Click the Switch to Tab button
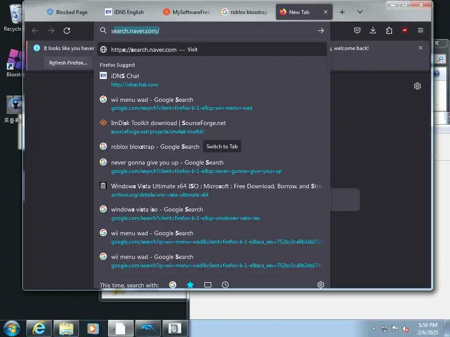 point(222,147)
